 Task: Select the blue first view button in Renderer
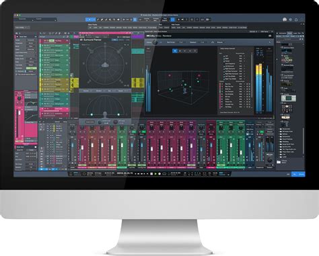[175, 51]
